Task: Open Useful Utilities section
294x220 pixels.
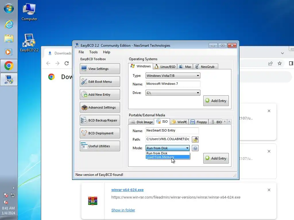Action: 100,146
